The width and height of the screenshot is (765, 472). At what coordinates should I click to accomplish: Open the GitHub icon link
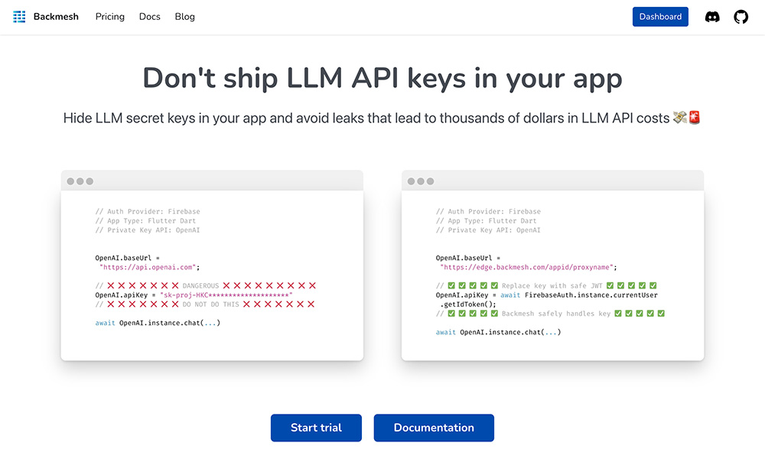tap(741, 17)
